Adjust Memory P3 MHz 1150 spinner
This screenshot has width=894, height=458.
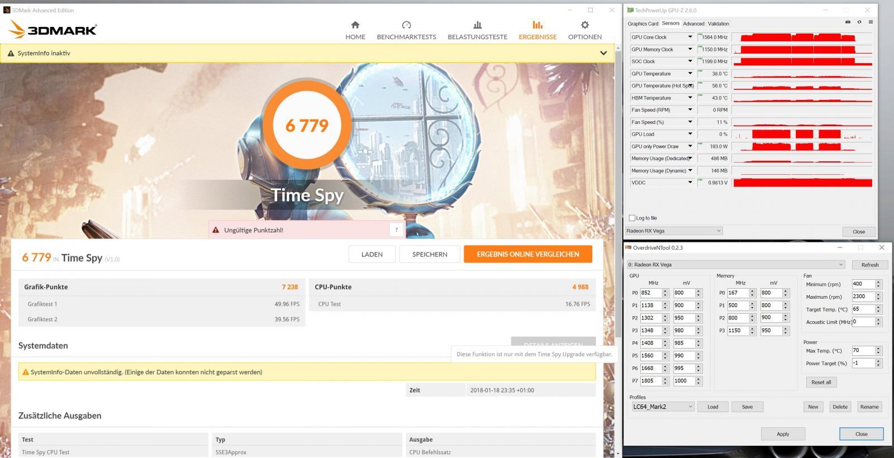[753, 331]
